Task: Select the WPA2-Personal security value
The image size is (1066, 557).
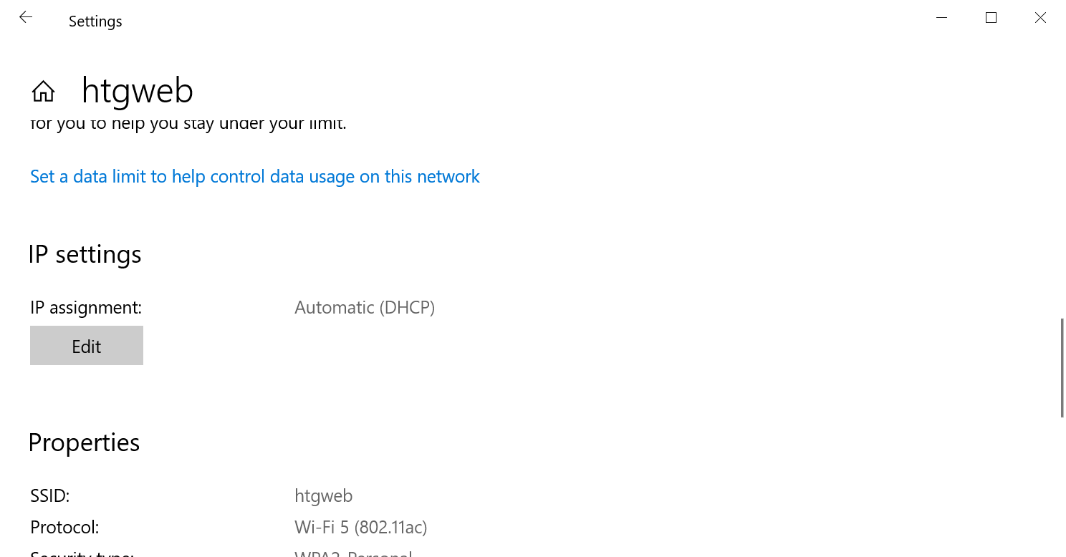Action: pos(352,553)
